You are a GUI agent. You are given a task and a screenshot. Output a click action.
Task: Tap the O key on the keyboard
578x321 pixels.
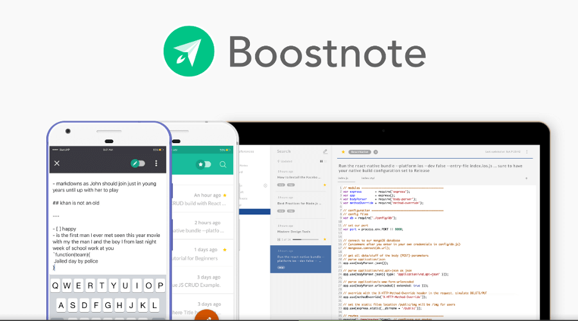tap(148, 286)
